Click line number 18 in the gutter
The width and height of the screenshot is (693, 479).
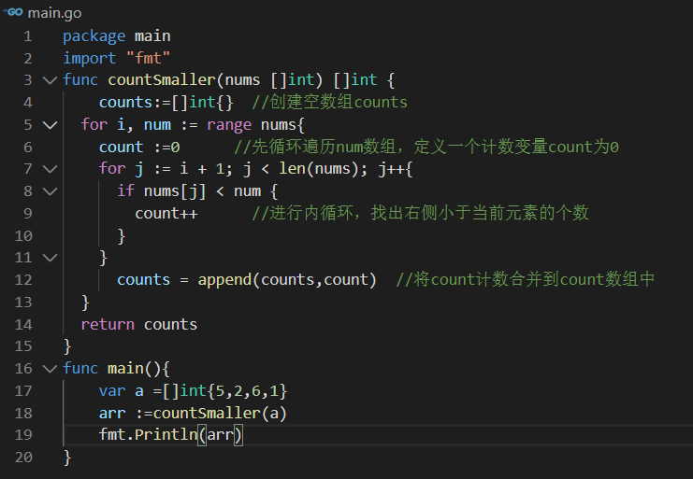pos(24,414)
